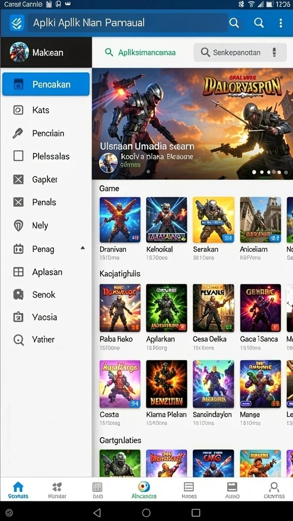Switch to the Knoes tab

(189, 490)
